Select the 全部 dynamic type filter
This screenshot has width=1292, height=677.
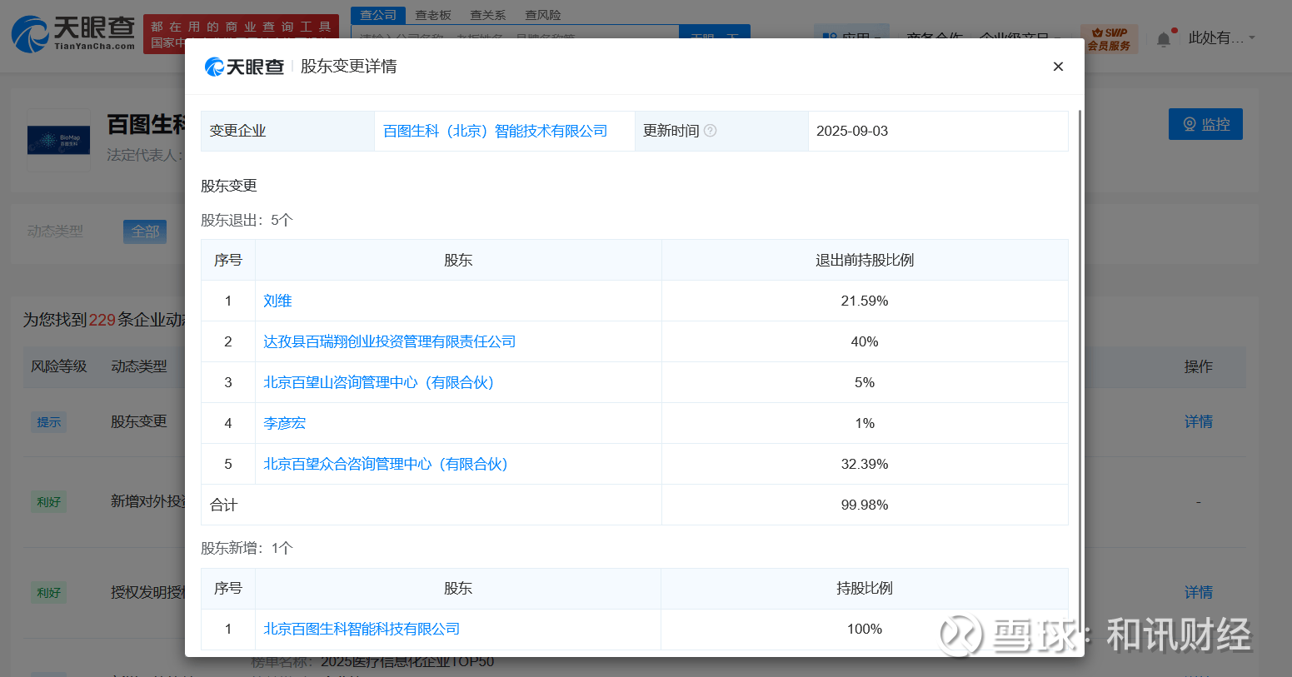[145, 231]
